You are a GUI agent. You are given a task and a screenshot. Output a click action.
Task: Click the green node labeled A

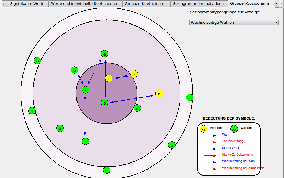pos(60,129)
